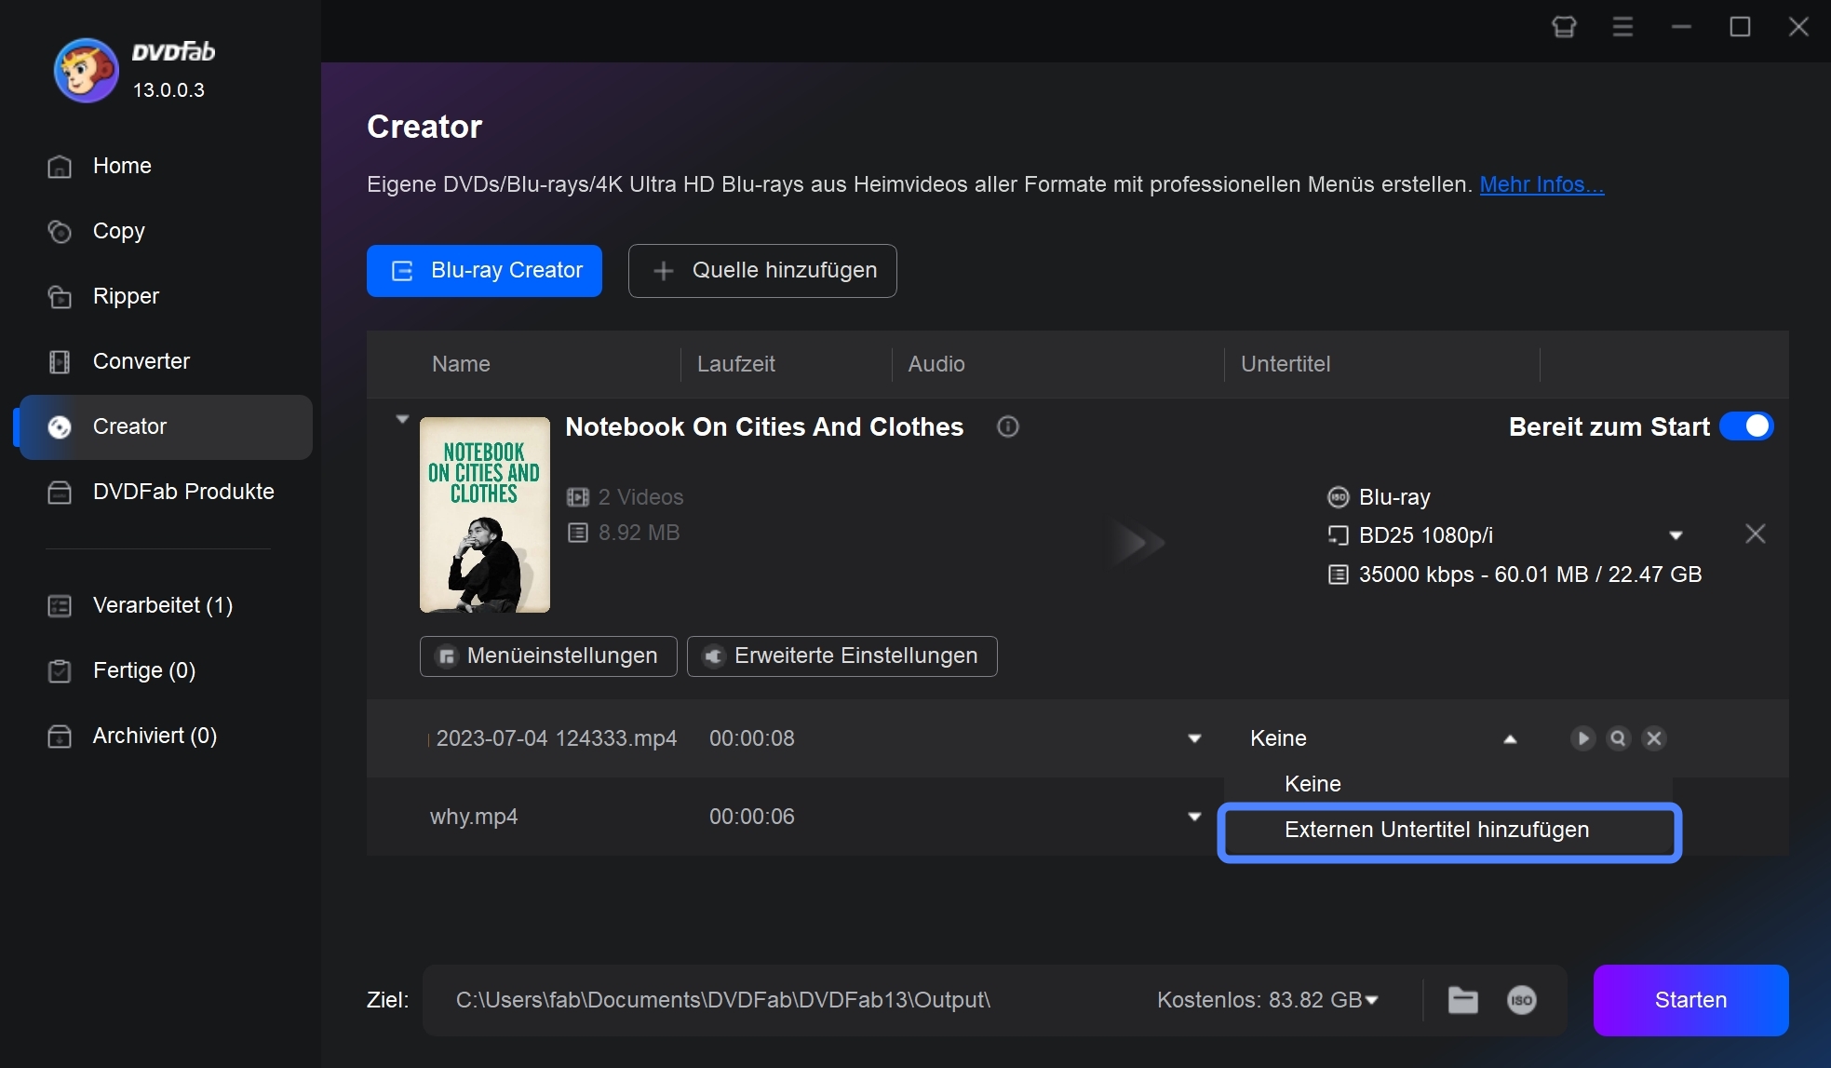This screenshot has height=1068, width=1831.
Task: Click the DVDFab mascot logo
Action: 87,71
